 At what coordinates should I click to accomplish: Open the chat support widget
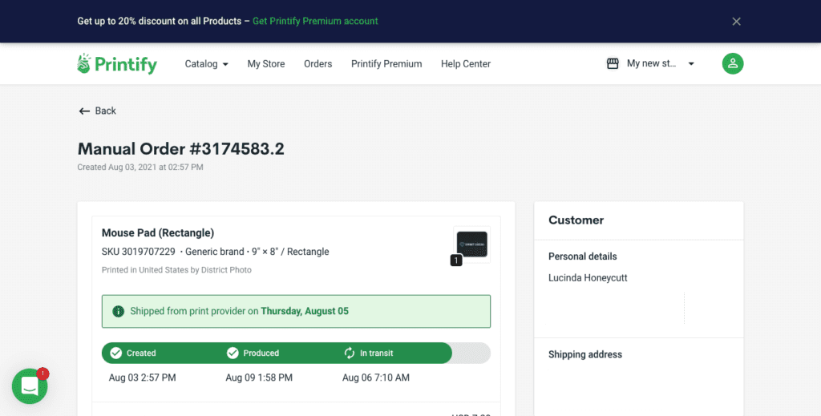30,386
